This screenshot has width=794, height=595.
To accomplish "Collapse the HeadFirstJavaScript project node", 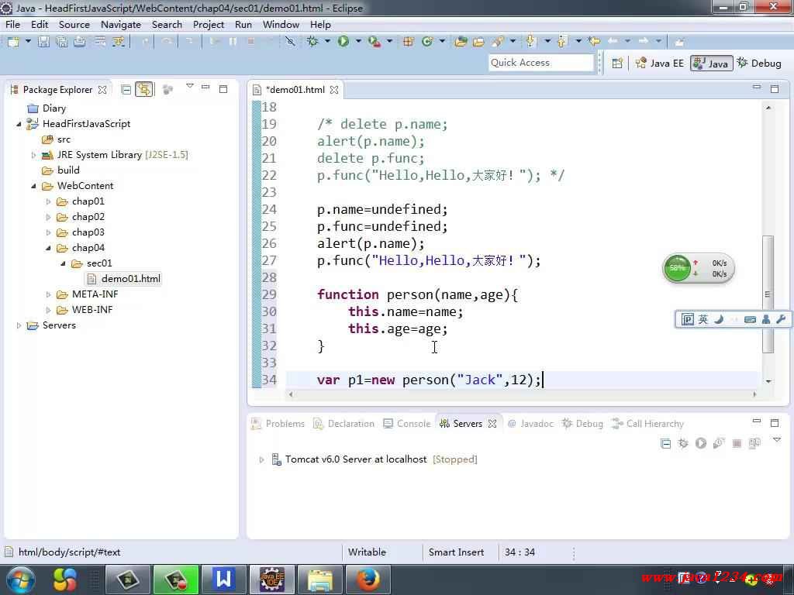I will [x=19, y=123].
